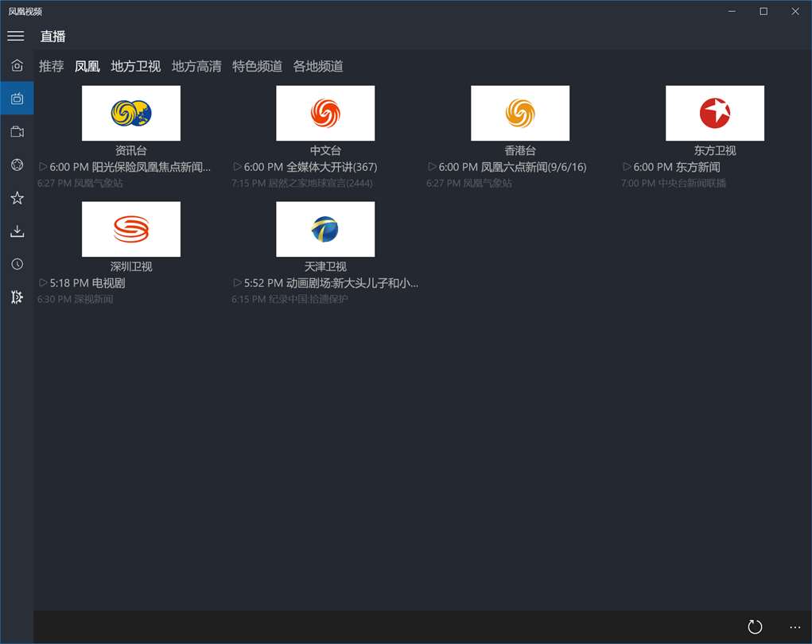The image size is (812, 644).
Task: Open the video camera sidebar icon
Action: (x=17, y=131)
